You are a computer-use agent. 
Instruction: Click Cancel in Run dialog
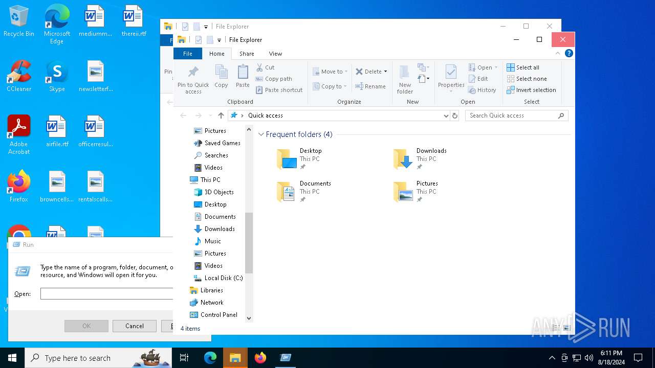(135, 326)
